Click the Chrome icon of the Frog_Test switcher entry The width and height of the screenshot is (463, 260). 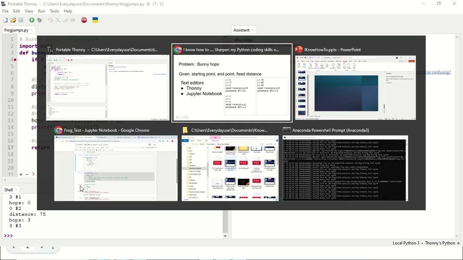tap(58, 130)
